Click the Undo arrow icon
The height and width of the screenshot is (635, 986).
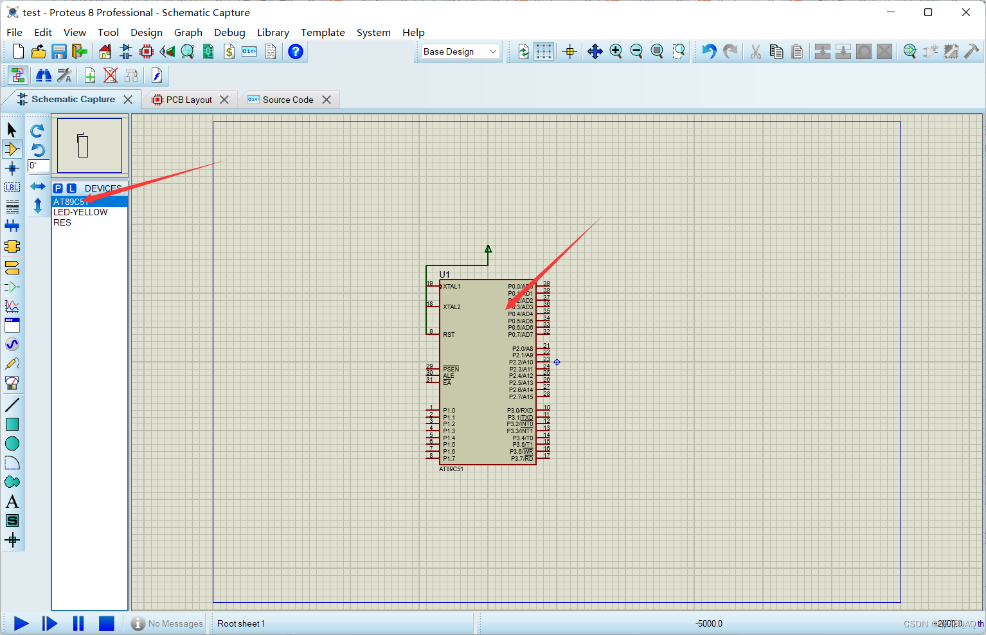coord(709,51)
